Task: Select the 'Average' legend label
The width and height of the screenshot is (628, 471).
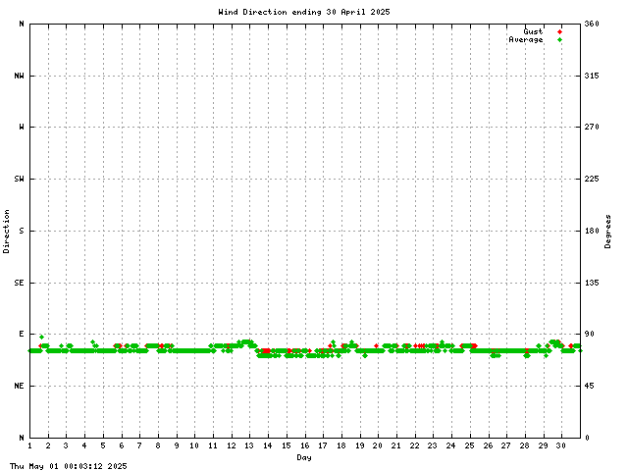Action: [526, 39]
